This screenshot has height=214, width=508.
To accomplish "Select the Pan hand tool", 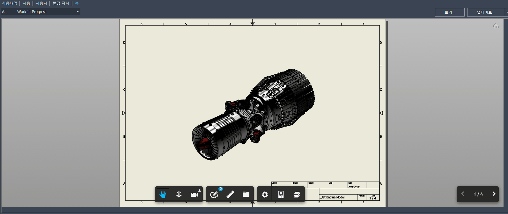I will coord(163,194).
